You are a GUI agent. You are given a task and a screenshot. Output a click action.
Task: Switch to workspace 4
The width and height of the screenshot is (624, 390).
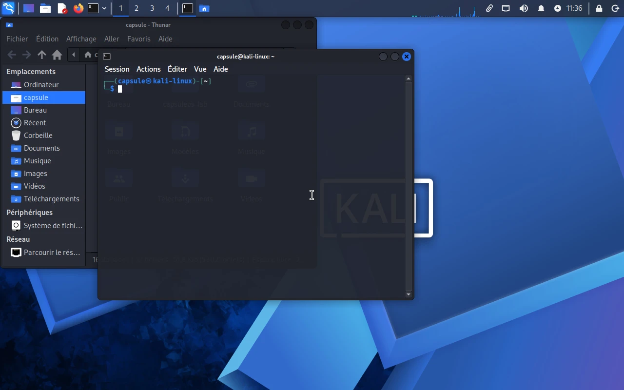(168, 8)
